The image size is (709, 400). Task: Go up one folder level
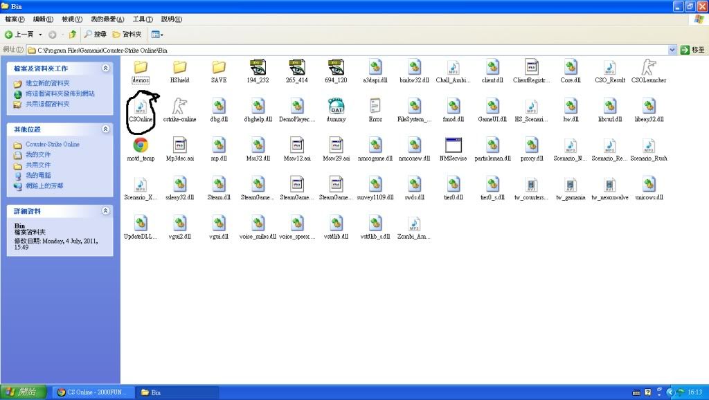(x=72, y=35)
